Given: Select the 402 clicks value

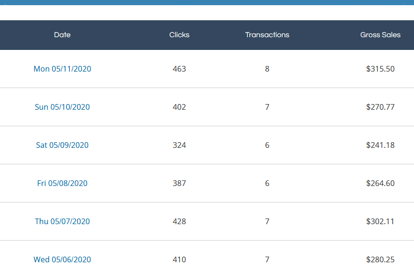Looking at the screenshot, I should [x=179, y=107].
